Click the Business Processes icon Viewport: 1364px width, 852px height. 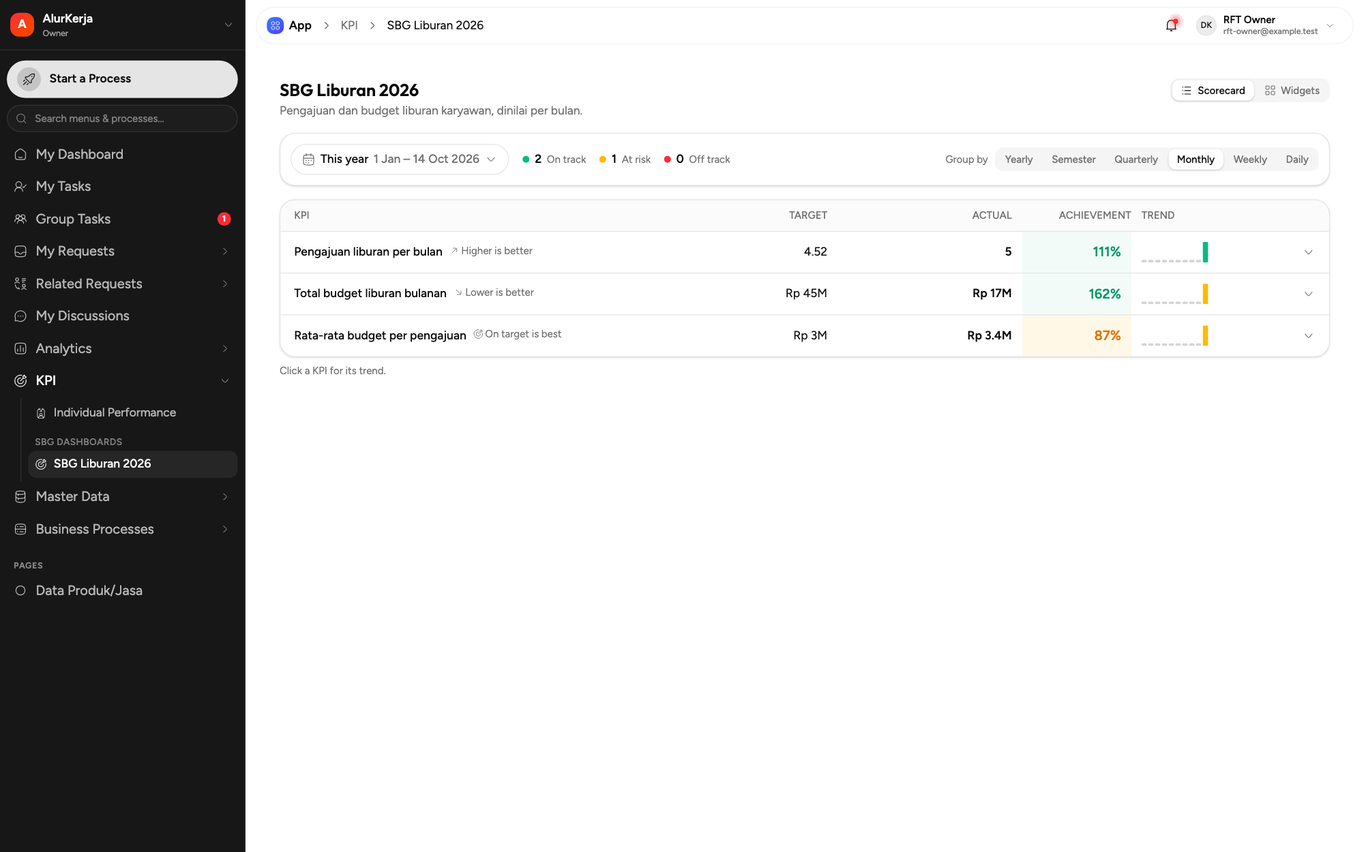pyautogui.click(x=20, y=530)
